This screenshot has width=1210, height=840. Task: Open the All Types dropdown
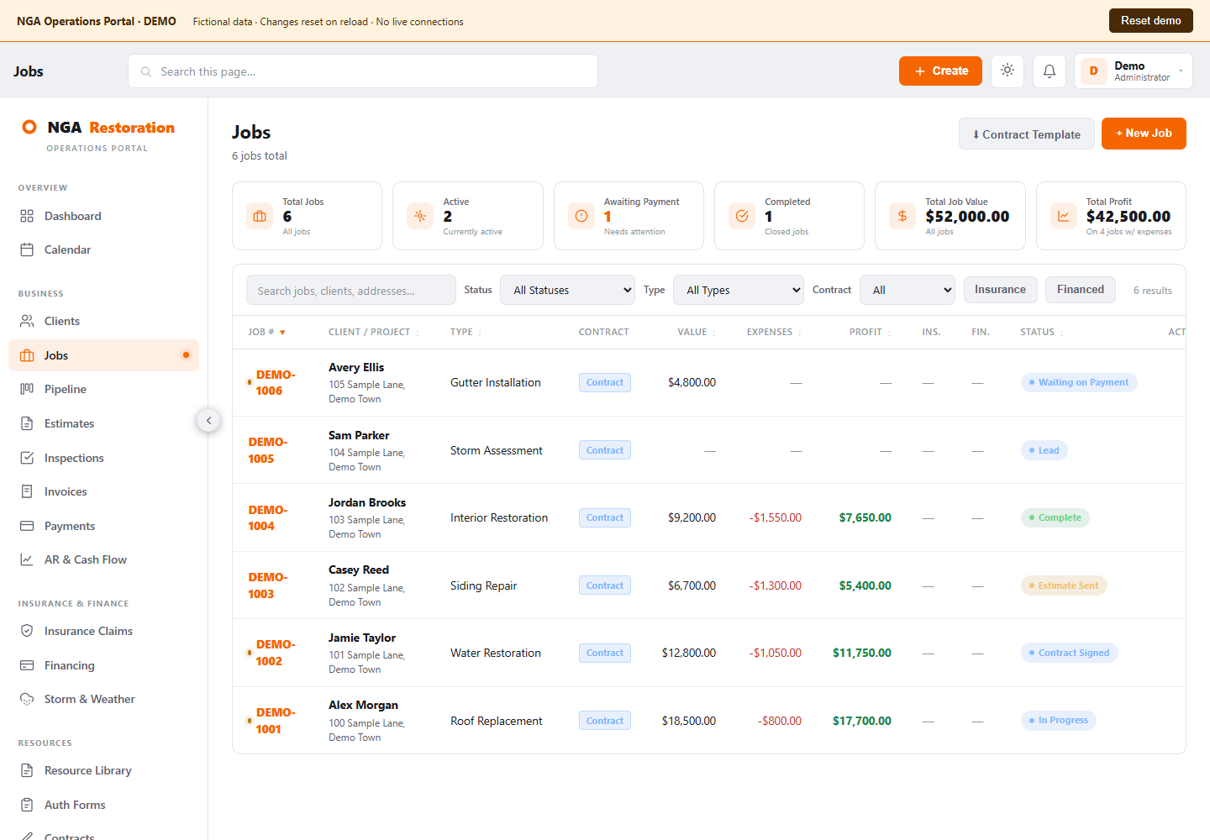739,290
